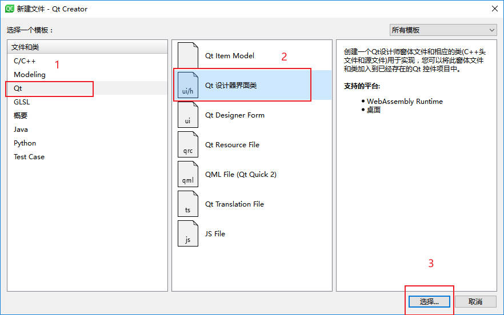This screenshot has width=504, height=315.
Task: Choose the Qt Item Model template
Action: coord(252,55)
